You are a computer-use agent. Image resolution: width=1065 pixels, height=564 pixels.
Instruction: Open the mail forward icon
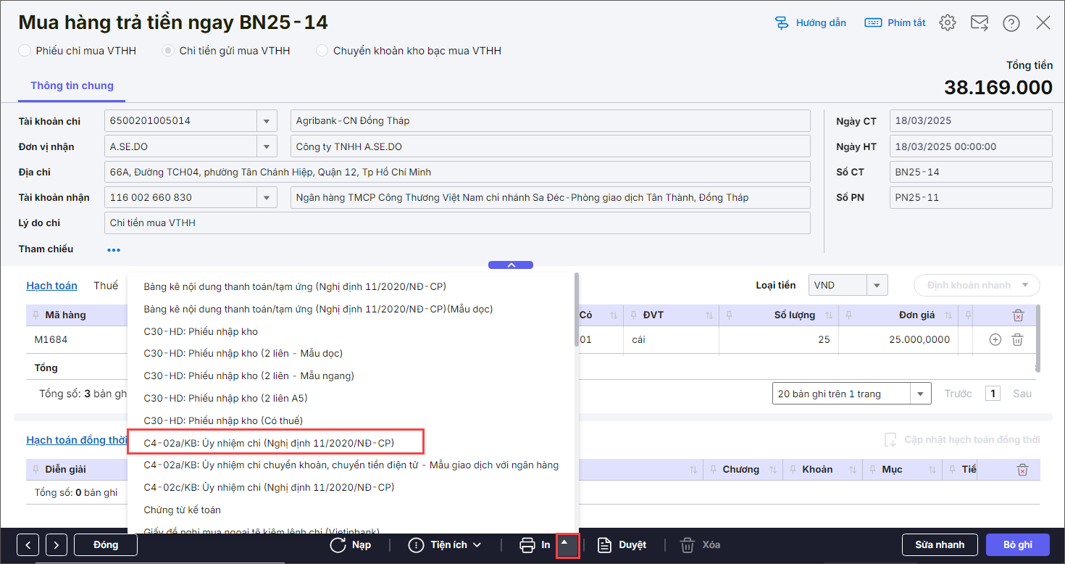click(979, 23)
